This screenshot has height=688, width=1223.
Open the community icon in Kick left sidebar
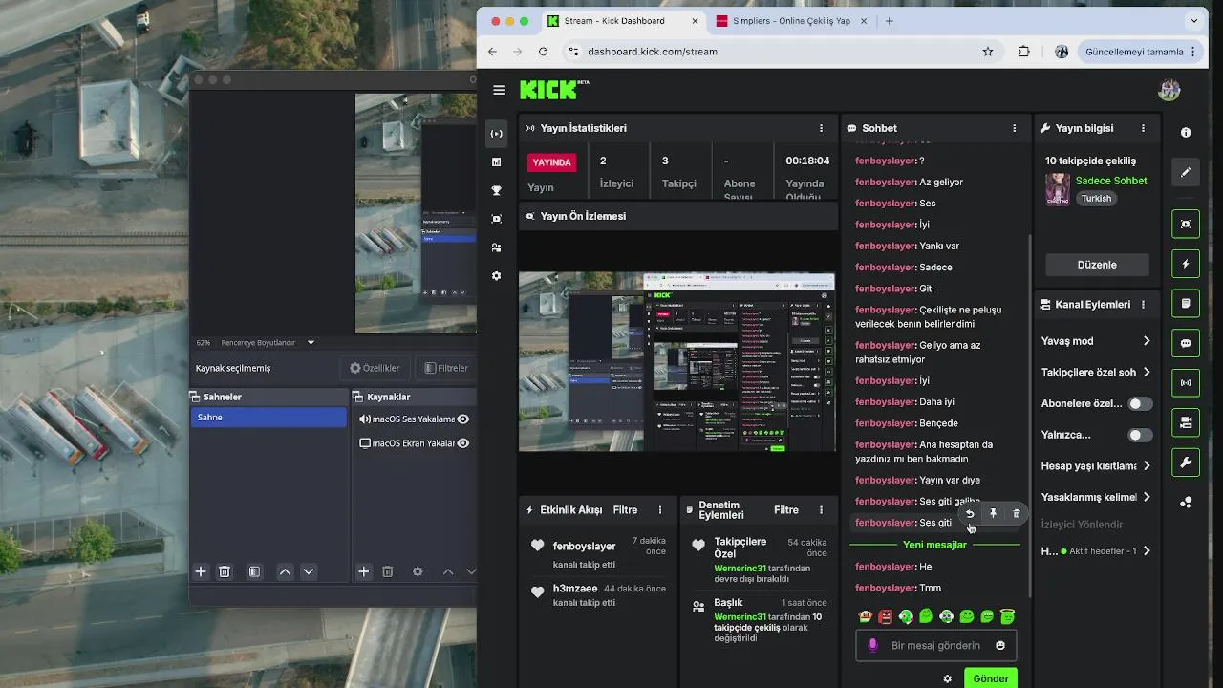click(x=496, y=247)
